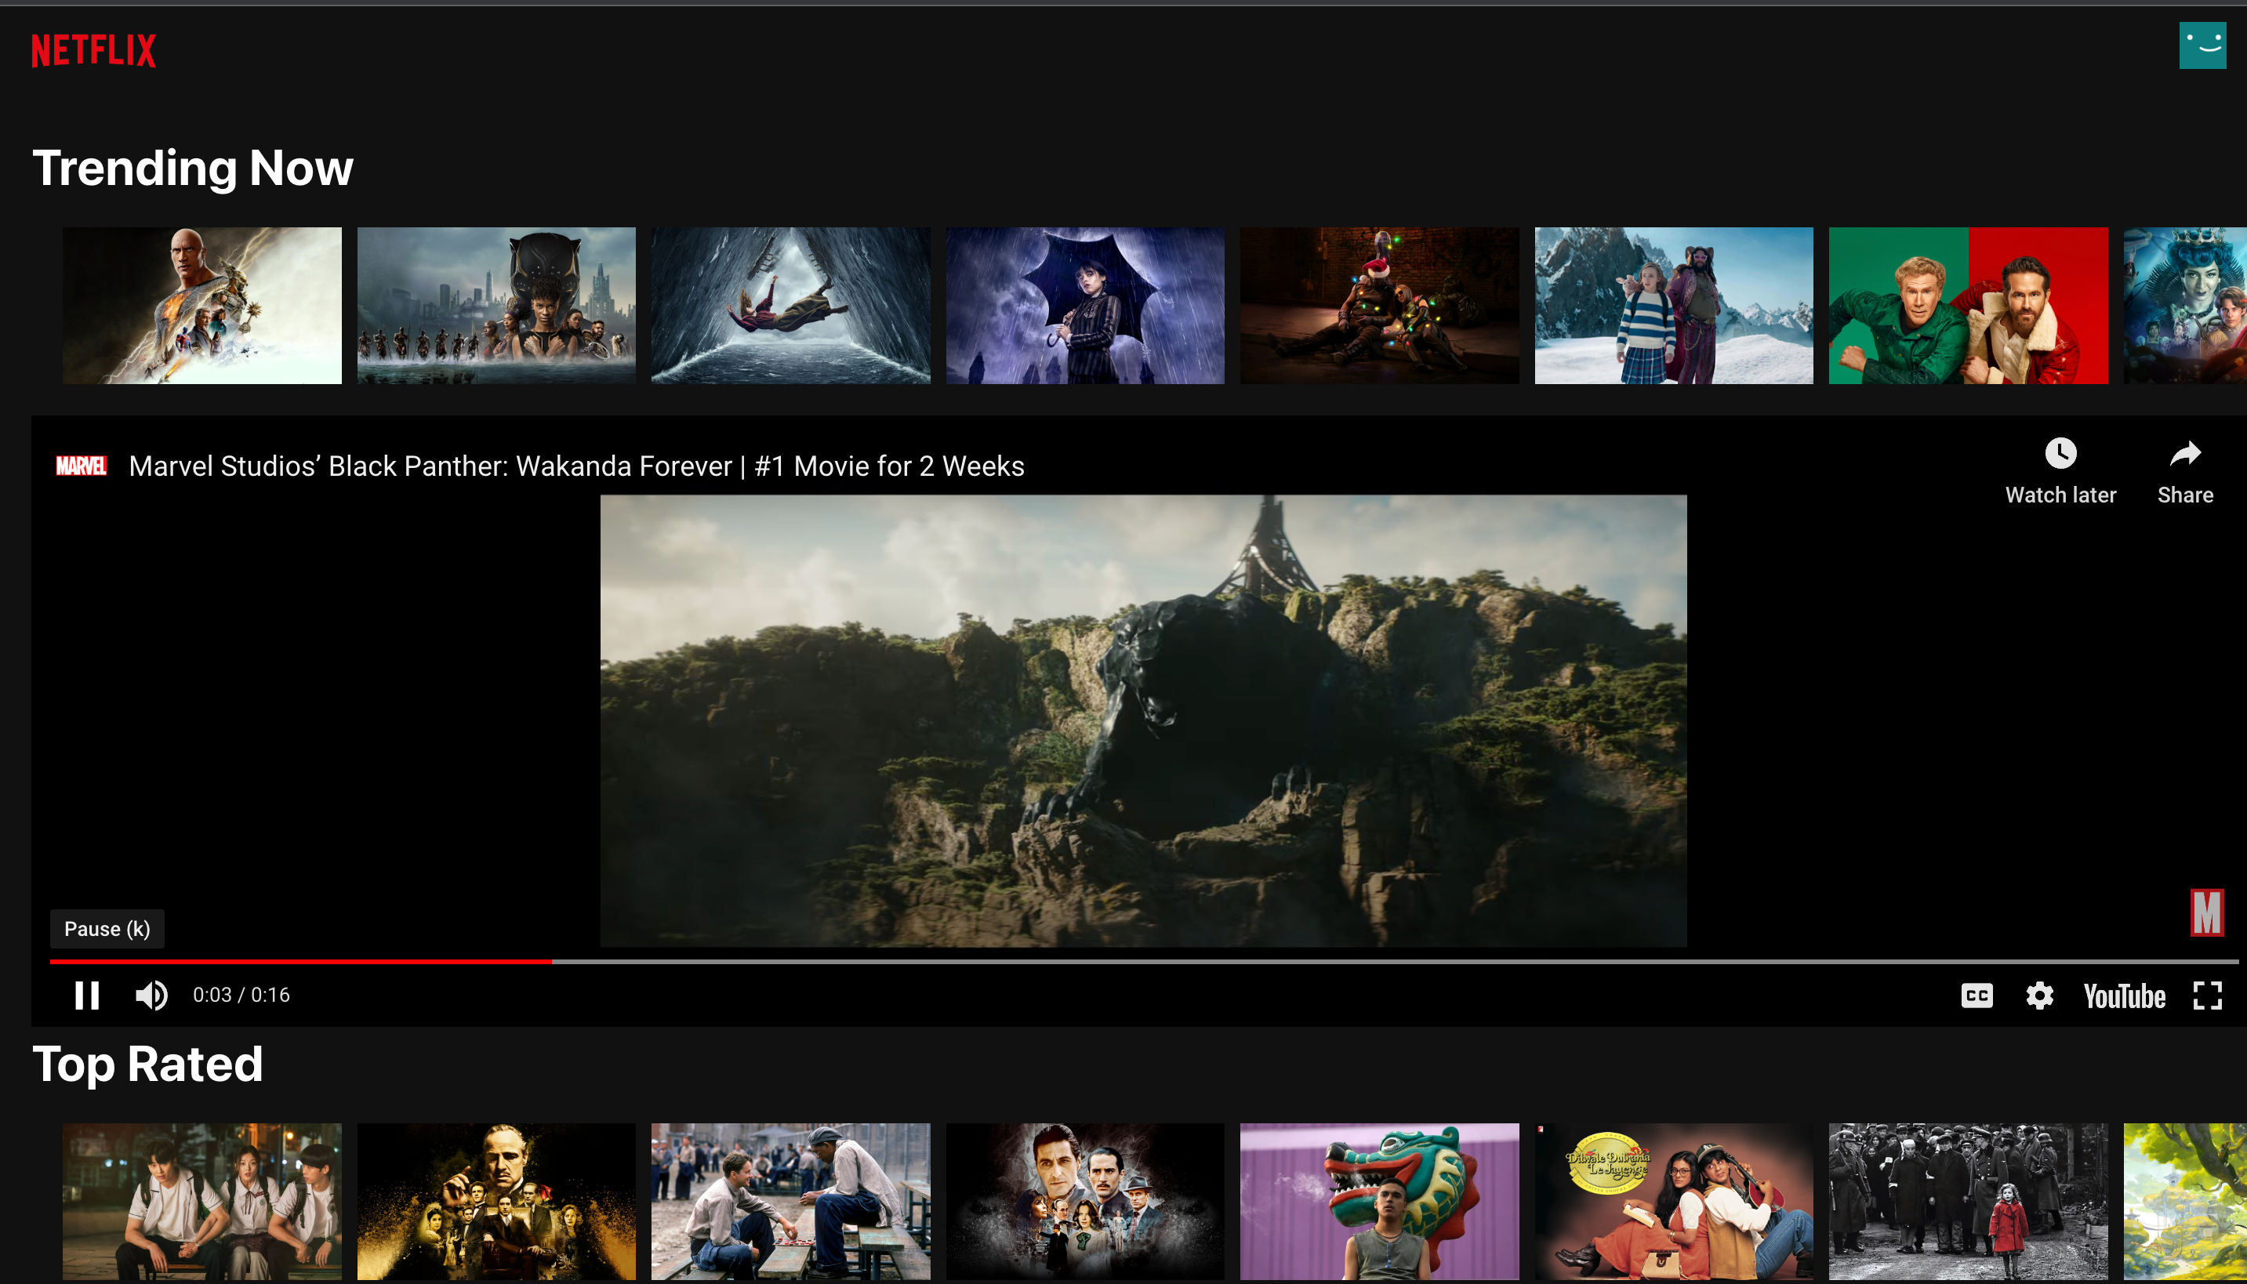2247x1284 pixels.
Task: Open The Godfather poster in Top Rated
Action: (x=496, y=1201)
